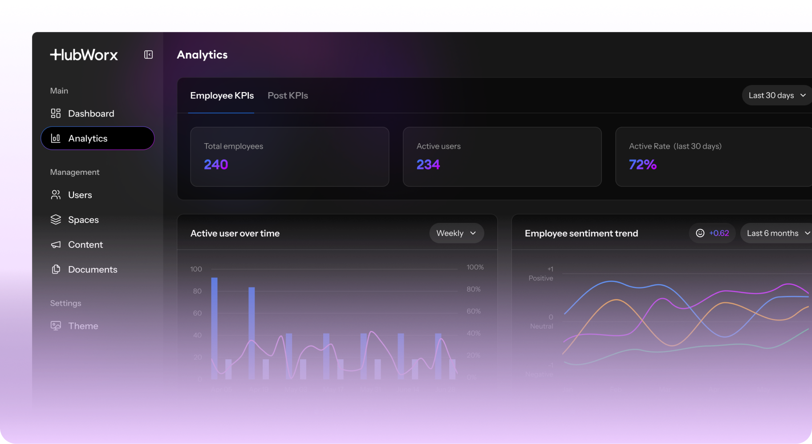Viewport: 812px width, 444px height.
Task: Select the Active users card
Action: [x=502, y=157]
